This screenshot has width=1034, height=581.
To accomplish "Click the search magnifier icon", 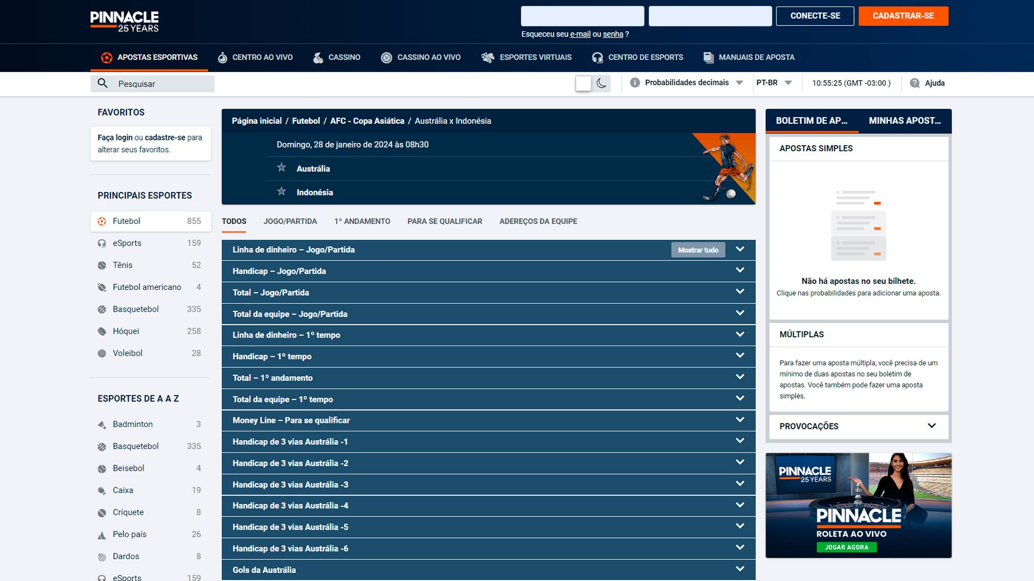I will (x=102, y=83).
